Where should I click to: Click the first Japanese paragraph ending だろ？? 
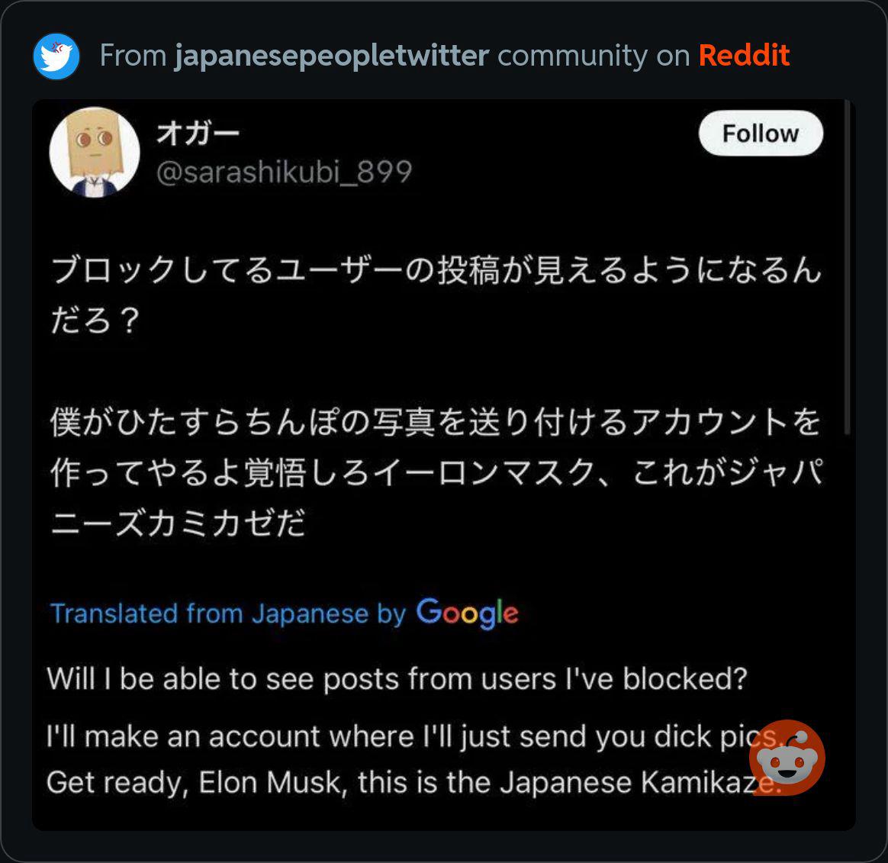[x=435, y=295]
